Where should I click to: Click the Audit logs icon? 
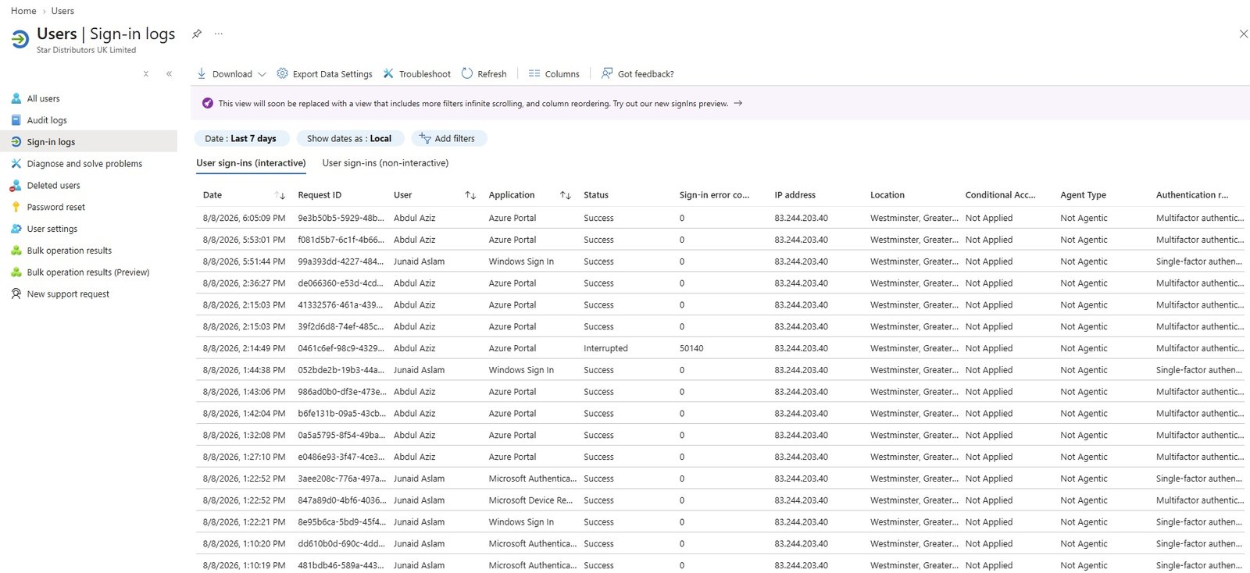[16, 120]
